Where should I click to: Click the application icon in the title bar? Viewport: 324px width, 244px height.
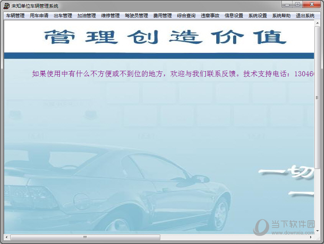pos(7,6)
